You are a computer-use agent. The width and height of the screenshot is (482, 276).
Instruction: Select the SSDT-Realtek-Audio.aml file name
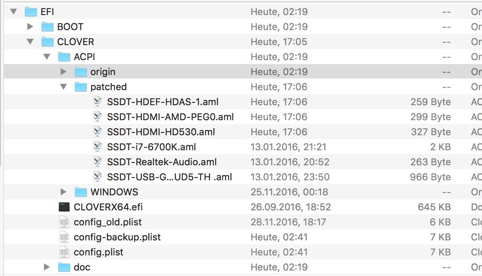[x=162, y=162]
